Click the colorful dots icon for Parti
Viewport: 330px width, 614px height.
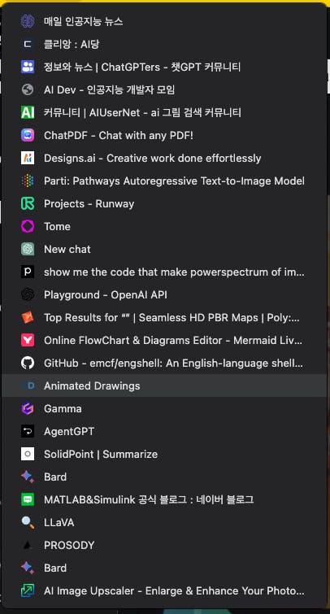pyautogui.click(x=28, y=181)
